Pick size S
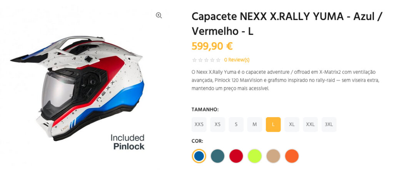Image resolution: width=394 pixels, height=172 pixels. click(236, 124)
